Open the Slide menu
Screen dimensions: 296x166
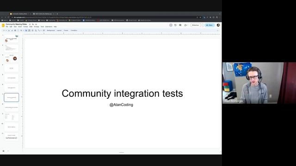31,27
